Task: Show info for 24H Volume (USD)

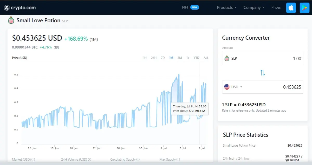Action: tap(89, 160)
